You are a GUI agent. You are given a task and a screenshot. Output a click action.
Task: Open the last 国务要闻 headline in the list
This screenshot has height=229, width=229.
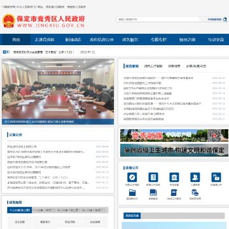tap(144, 119)
